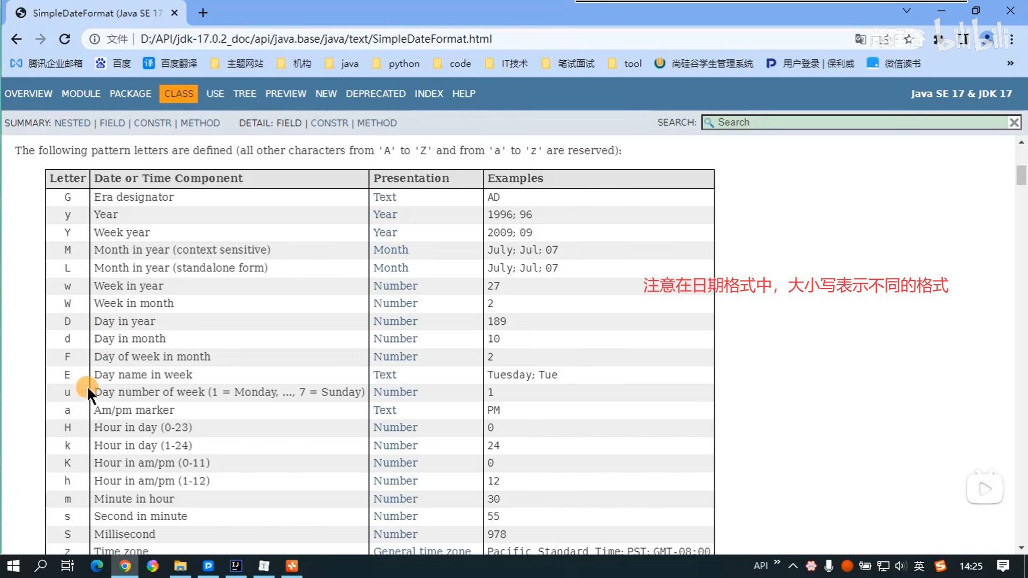Open browser three-dot menu
Viewport: 1028px width, 578px height.
[x=1011, y=39]
